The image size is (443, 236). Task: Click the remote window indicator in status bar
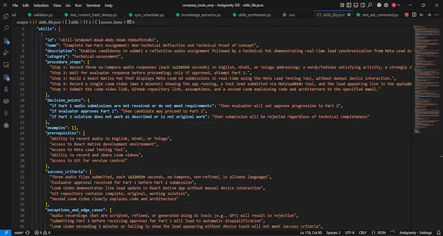coord(6,233)
